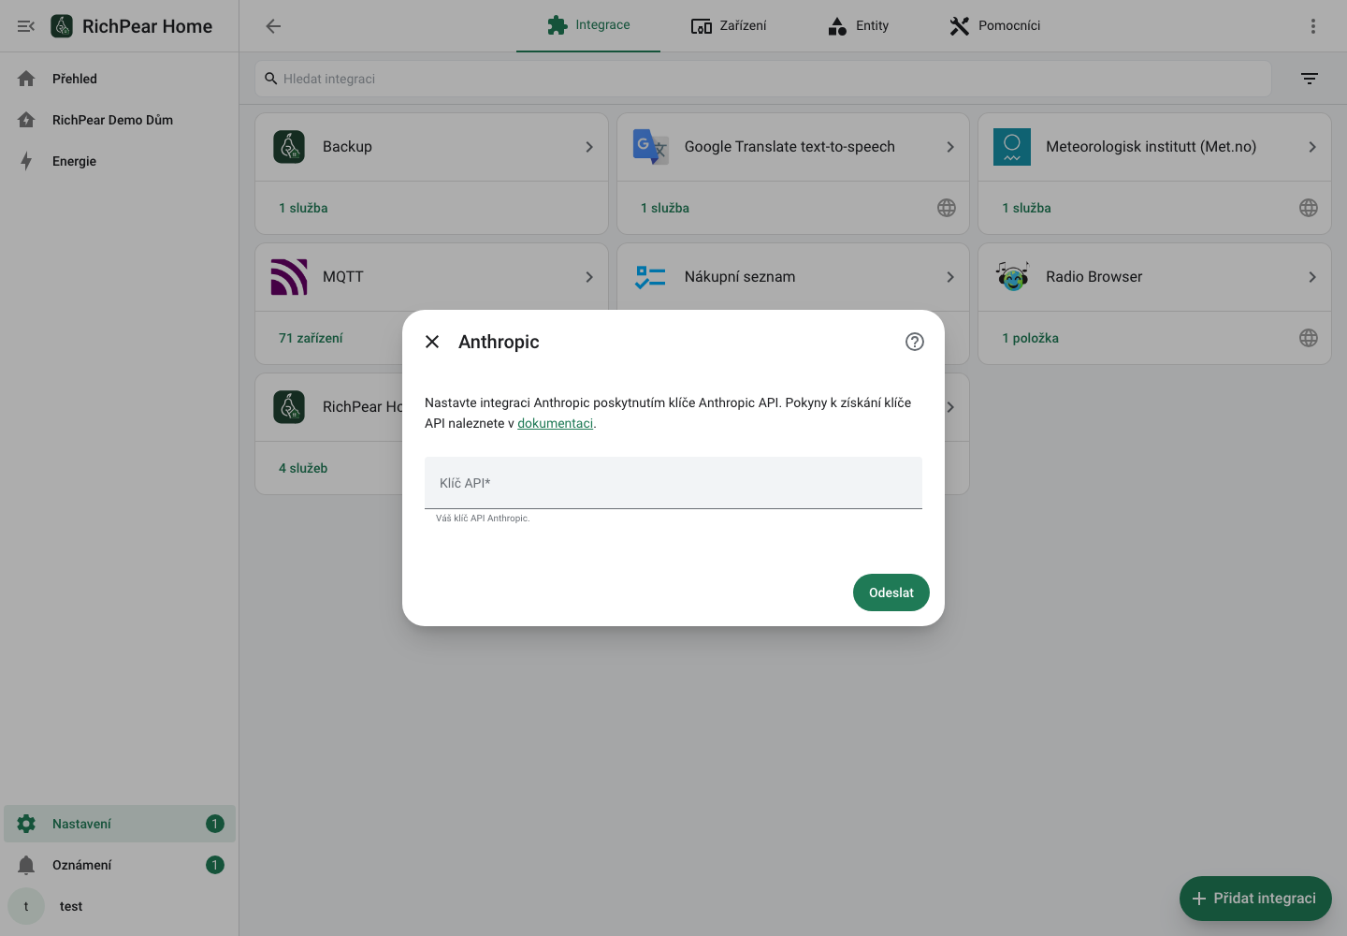Open Nastavení in the sidebar
1347x936 pixels.
(120, 824)
